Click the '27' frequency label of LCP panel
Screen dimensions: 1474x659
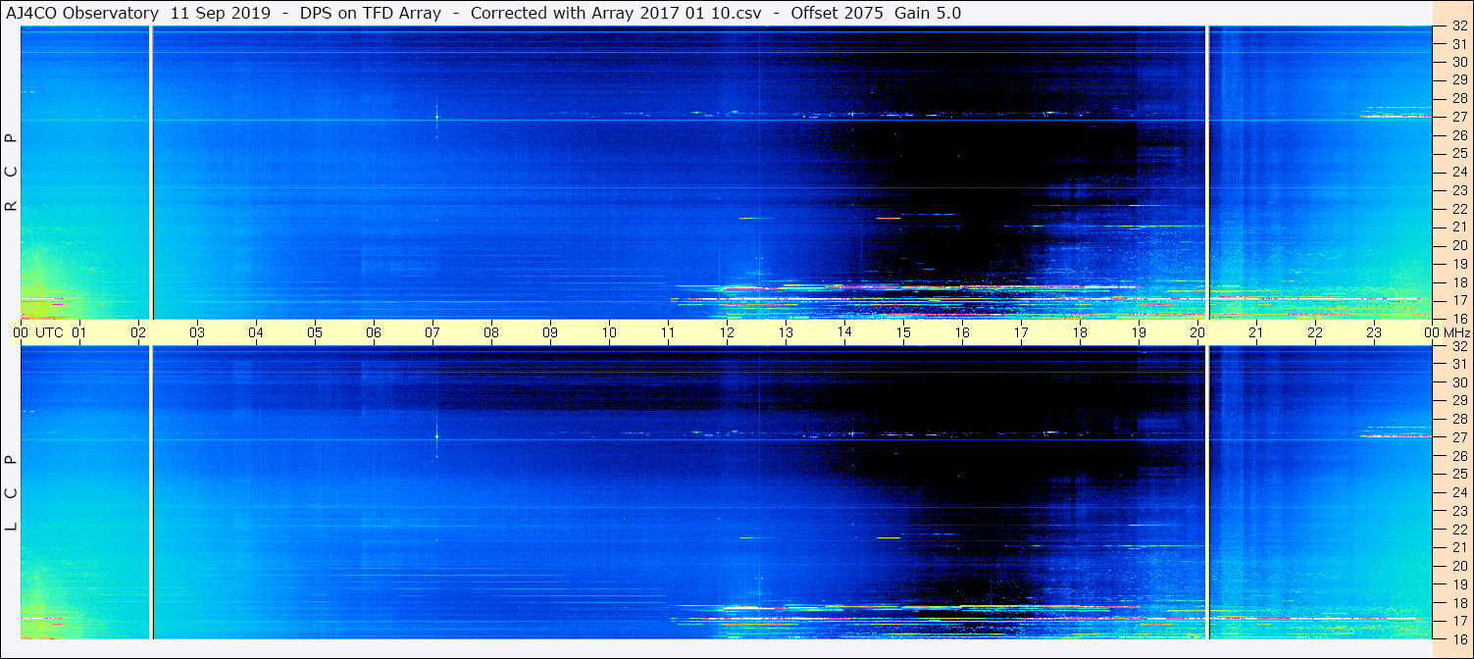tap(1459, 437)
